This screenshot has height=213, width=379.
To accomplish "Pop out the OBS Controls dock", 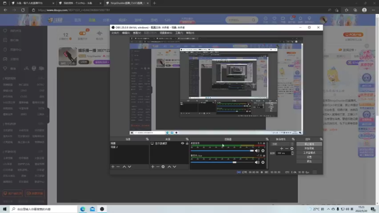I will (321, 139).
